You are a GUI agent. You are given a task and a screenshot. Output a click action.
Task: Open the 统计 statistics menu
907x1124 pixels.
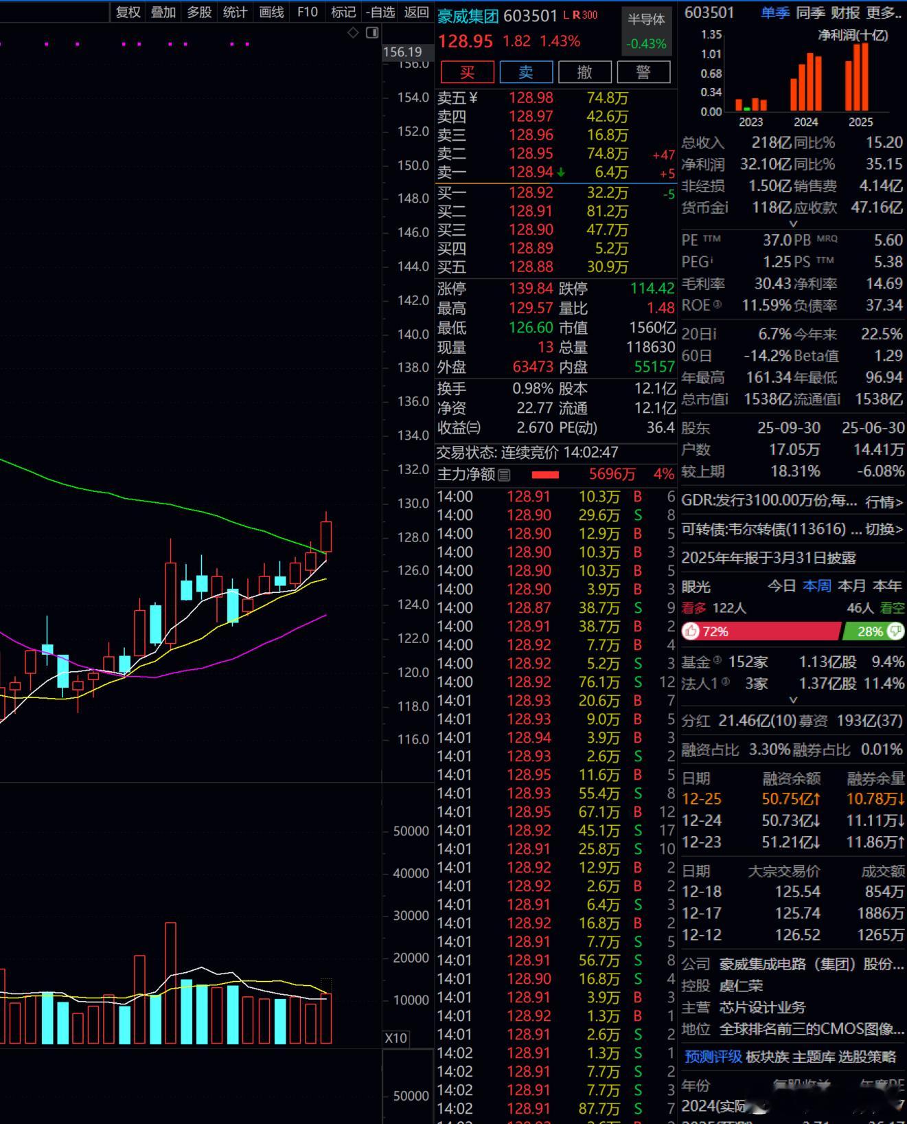pos(235,12)
